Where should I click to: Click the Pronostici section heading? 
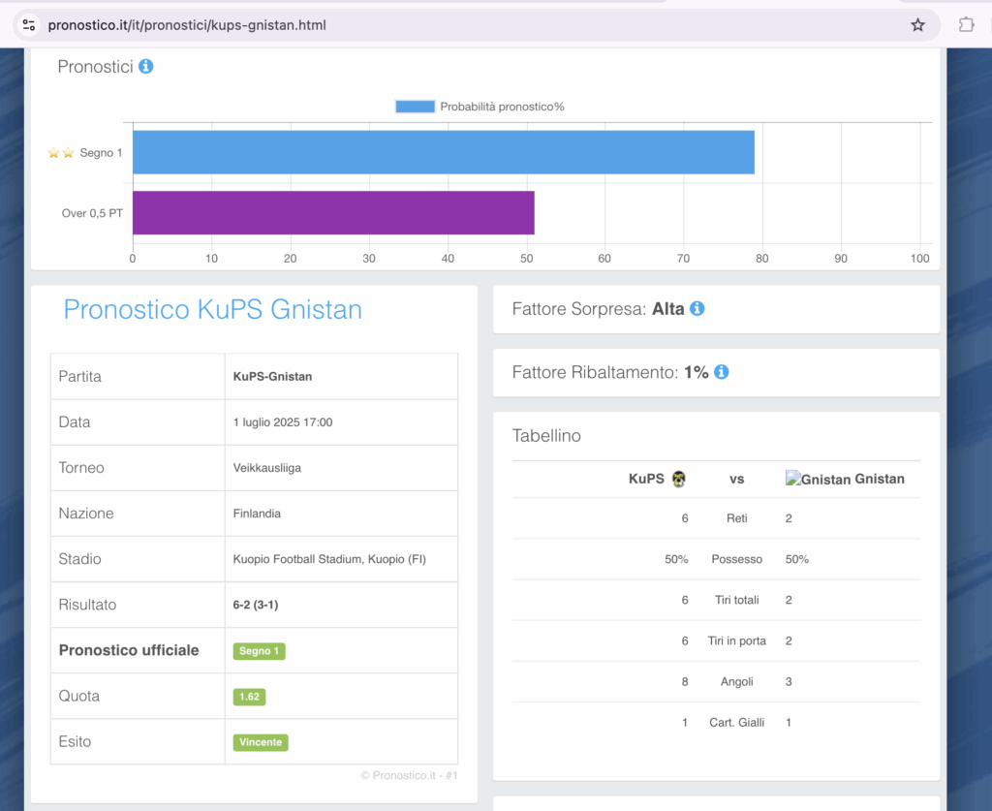coord(96,67)
